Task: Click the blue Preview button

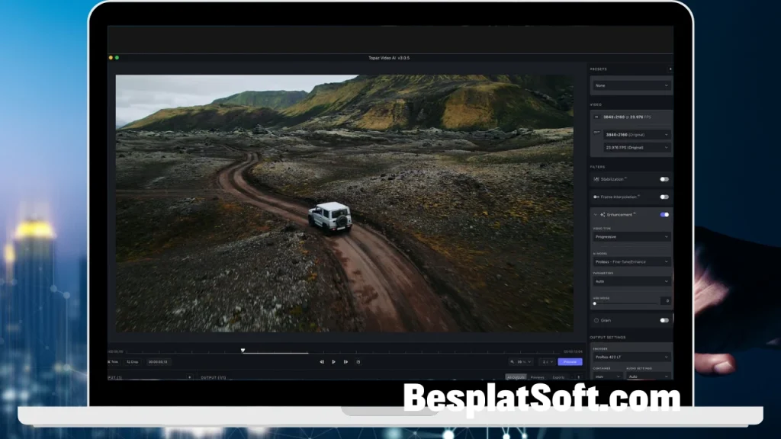Action: (x=570, y=362)
